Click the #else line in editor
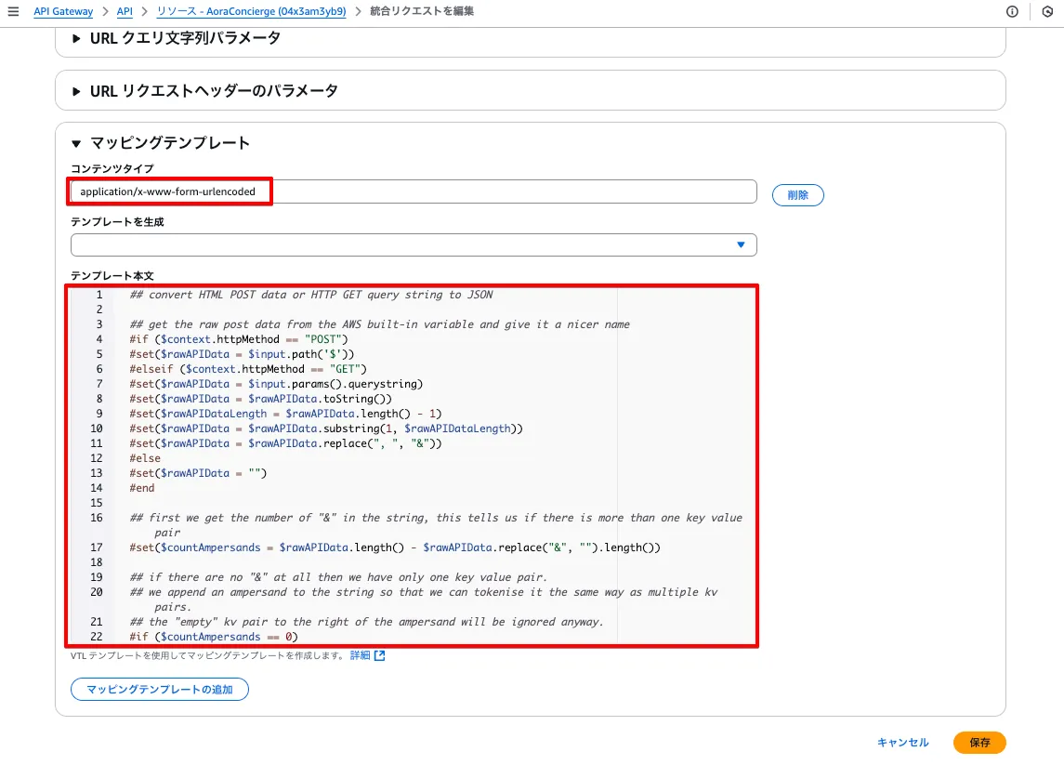1064x765 pixels. click(145, 459)
